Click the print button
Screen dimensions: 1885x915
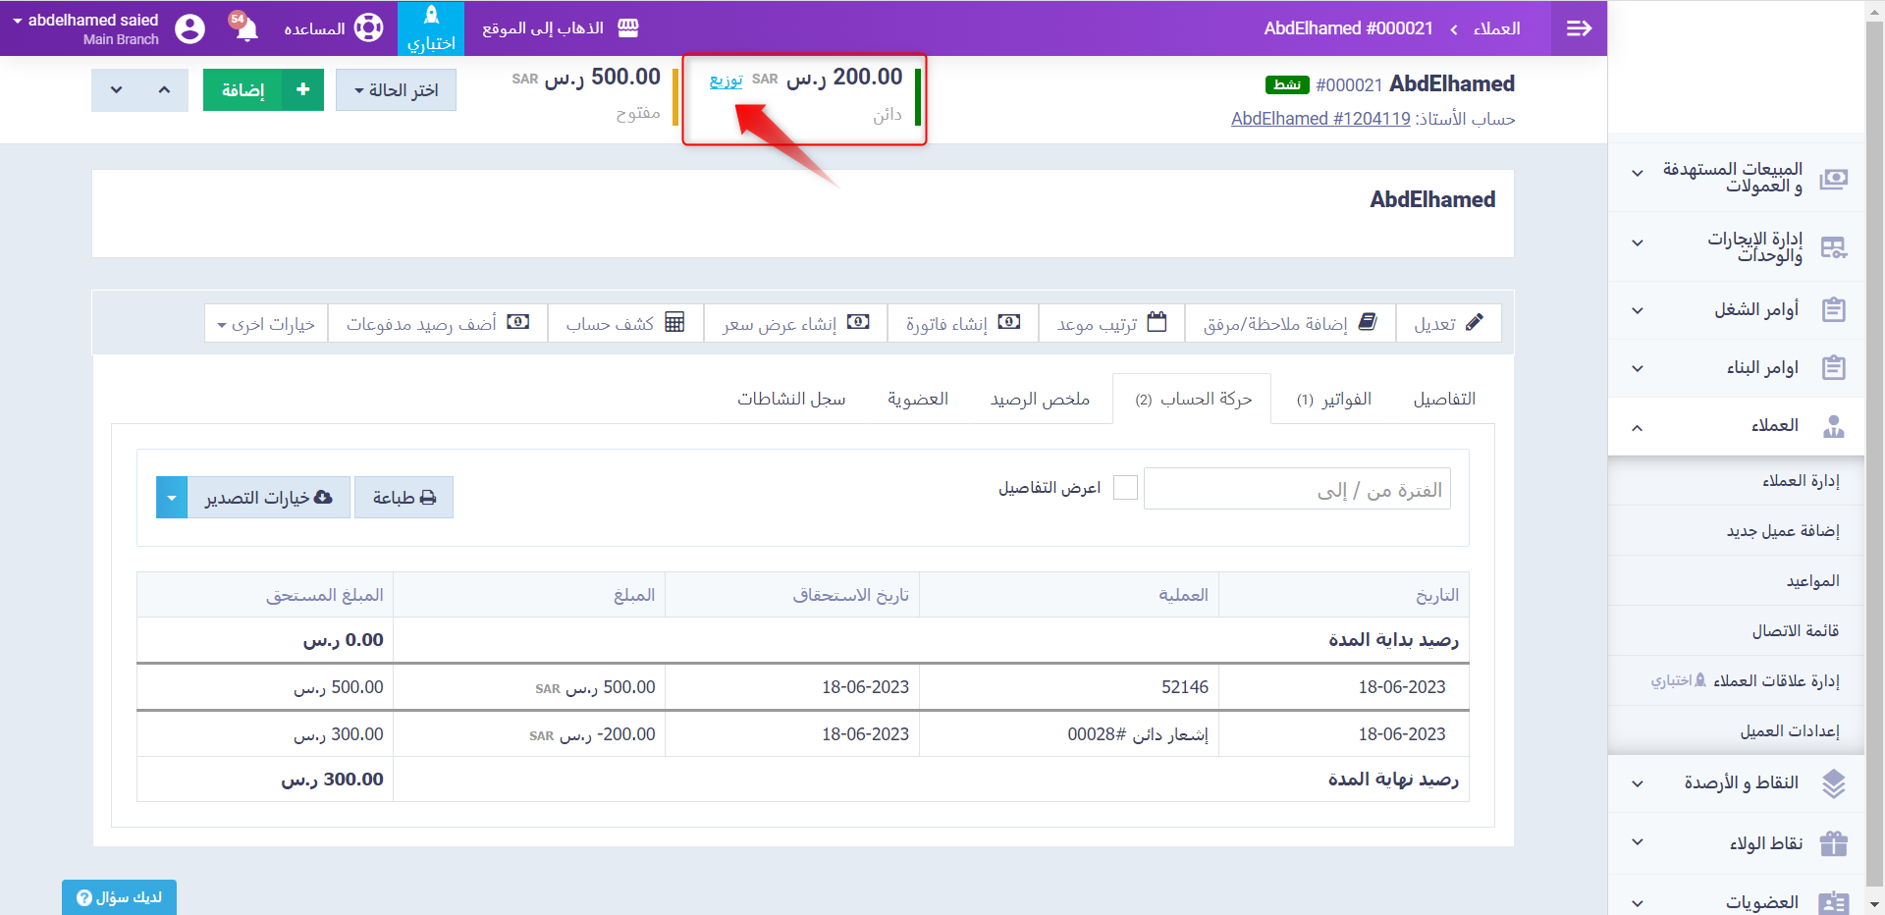click(x=404, y=498)
